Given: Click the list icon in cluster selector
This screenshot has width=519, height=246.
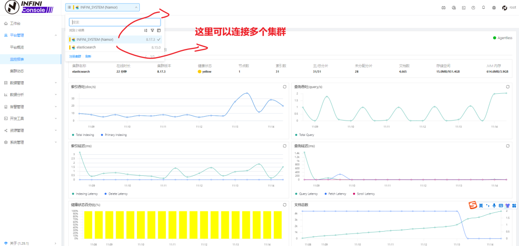Looking at the screenshot, I should [69, 7].
